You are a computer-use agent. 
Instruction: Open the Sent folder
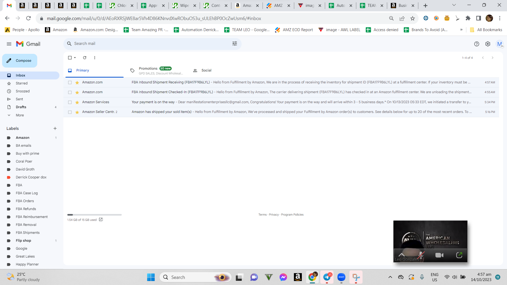tap(19, 99)
